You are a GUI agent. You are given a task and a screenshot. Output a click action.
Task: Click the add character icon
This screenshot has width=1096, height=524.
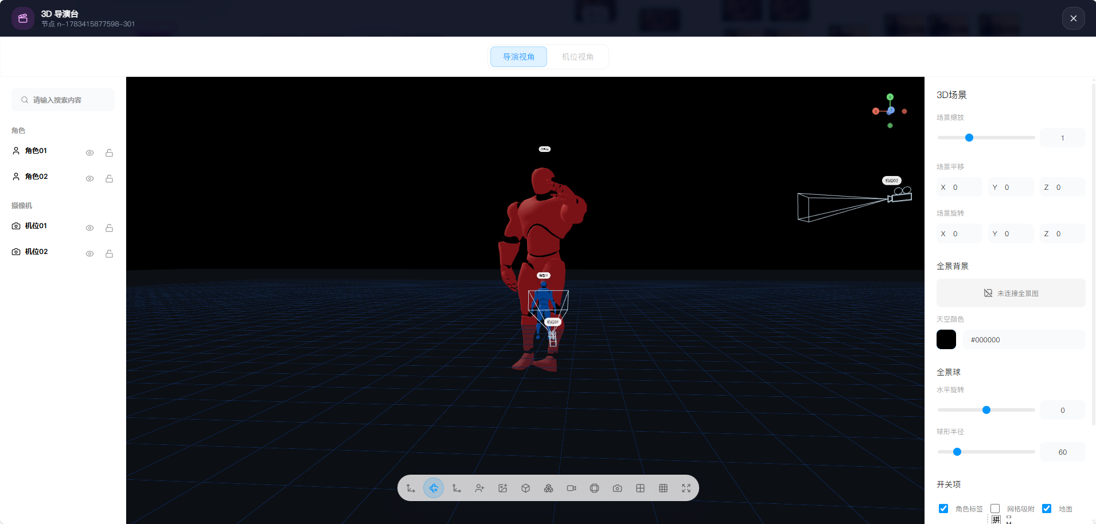pyautogui.click(x=479, y=488)
